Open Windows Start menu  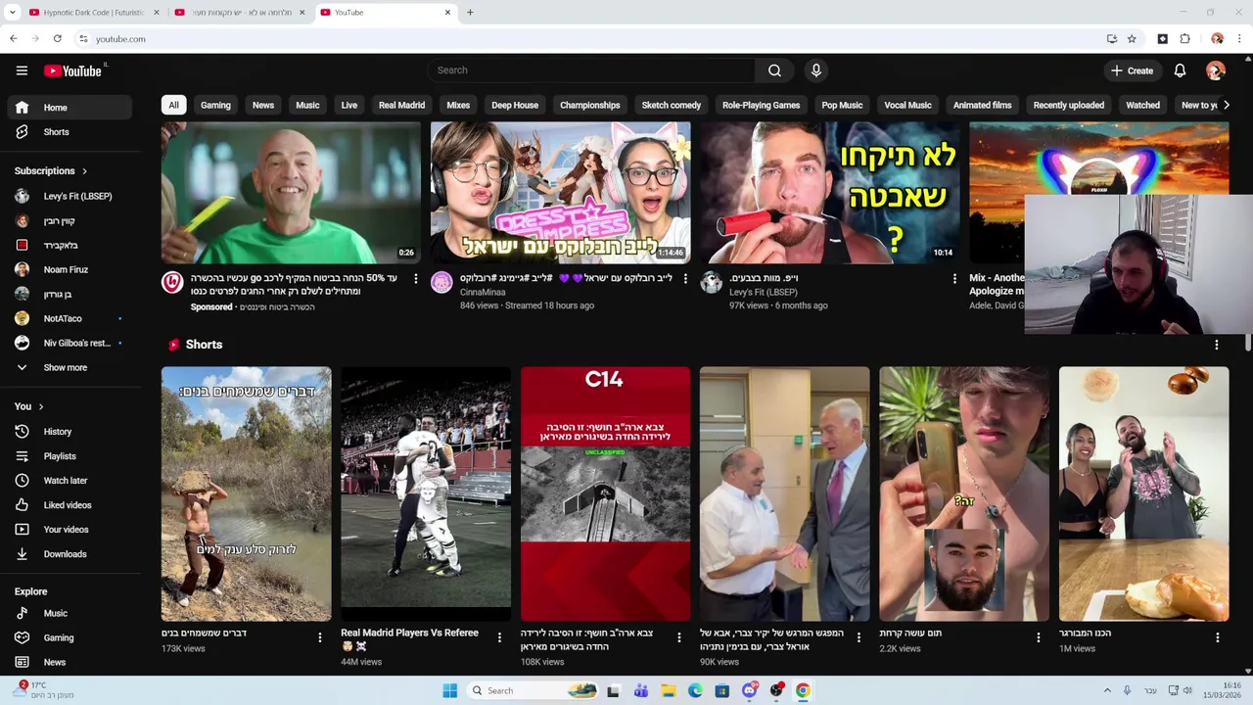pyautogui.click(x=449, y=690)
